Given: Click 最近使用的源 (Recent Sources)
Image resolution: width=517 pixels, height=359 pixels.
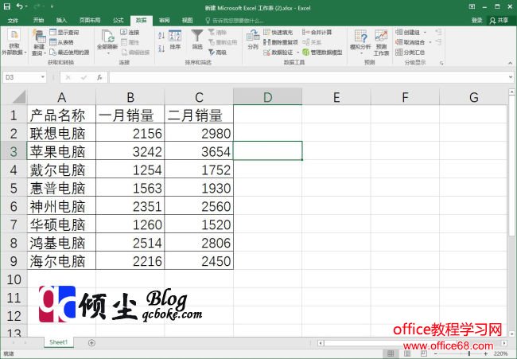Looking at the screenshot, I should (x=69, y=52).
